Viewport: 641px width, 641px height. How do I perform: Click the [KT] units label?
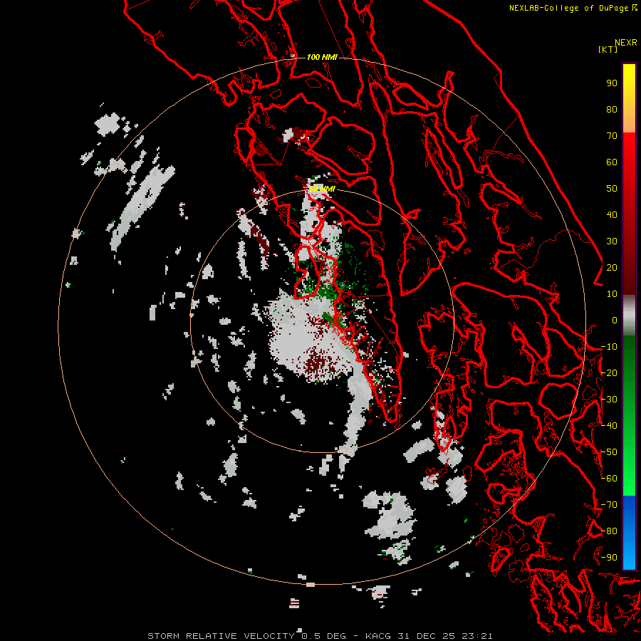[x=608, y=49]
